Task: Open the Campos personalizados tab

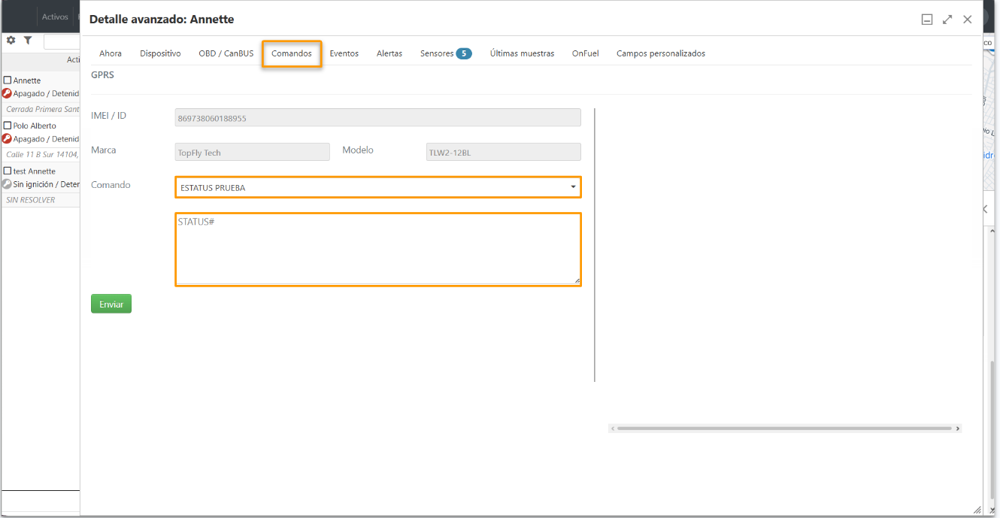Action: [x=661, y=53]
